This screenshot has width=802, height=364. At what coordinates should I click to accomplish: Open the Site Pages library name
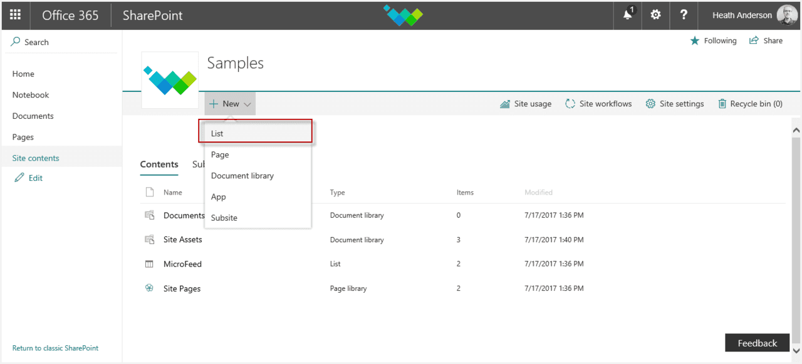(182, 288)
